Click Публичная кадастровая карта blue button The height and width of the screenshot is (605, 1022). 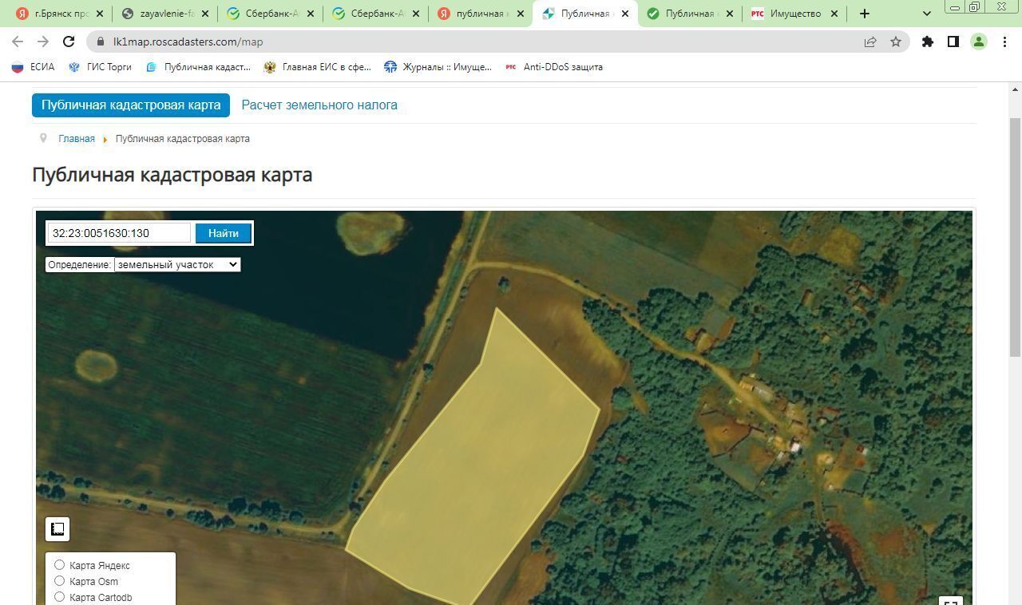(131, 105)
